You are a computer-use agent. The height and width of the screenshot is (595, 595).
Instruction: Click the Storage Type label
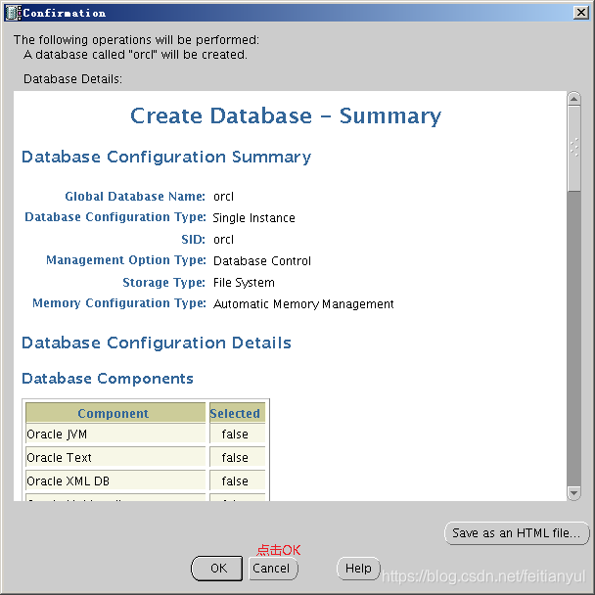coord(164,283)
